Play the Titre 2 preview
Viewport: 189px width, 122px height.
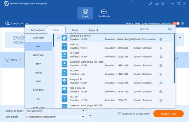click(7, 60)
